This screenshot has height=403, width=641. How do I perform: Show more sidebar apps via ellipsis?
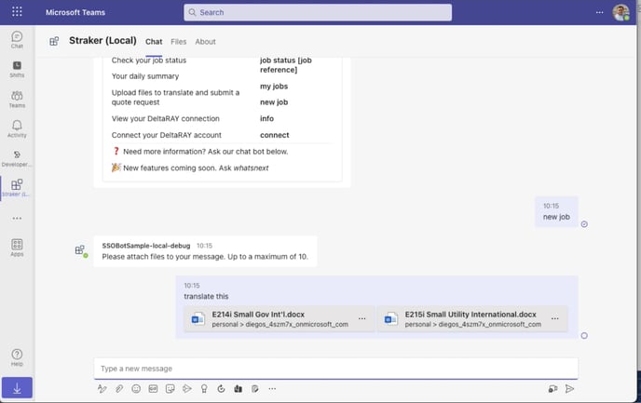click(x=17, y=219)
